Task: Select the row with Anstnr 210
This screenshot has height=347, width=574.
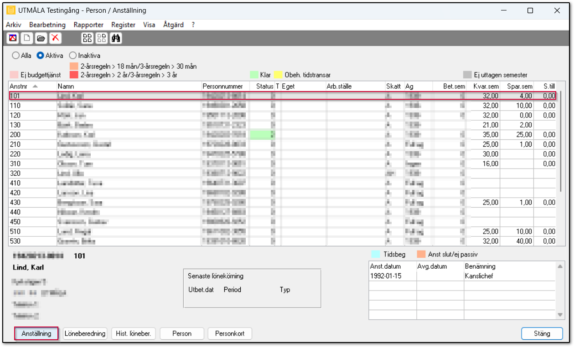Action: coord(283,144)
